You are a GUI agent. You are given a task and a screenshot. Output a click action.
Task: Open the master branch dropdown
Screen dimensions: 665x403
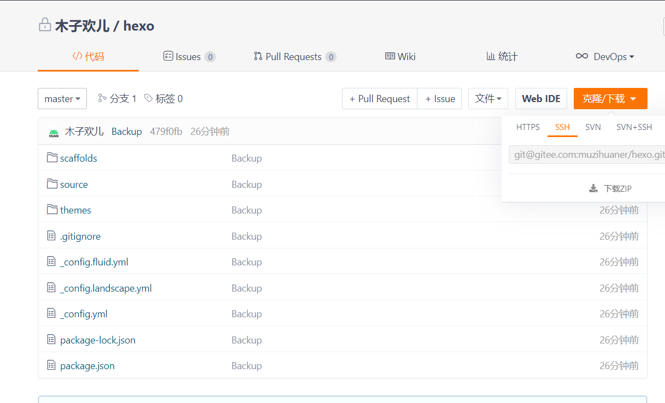(62, 99)
